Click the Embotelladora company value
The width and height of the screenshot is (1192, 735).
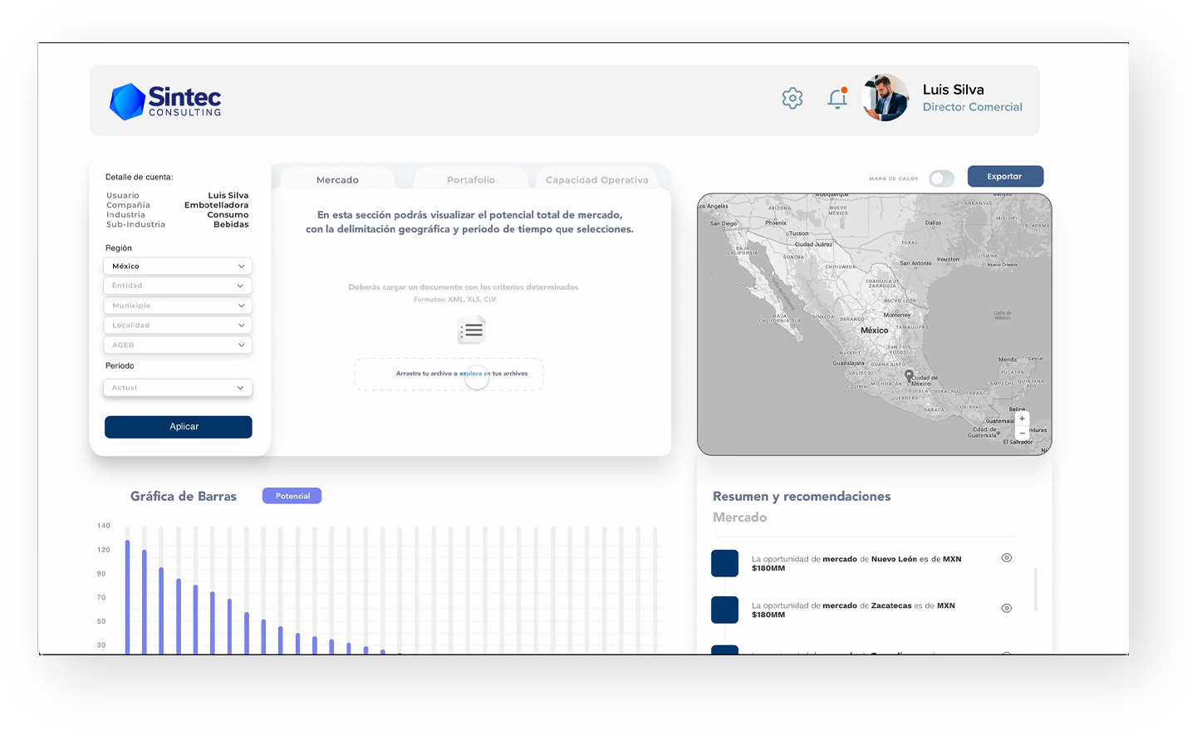click(216, 205)
